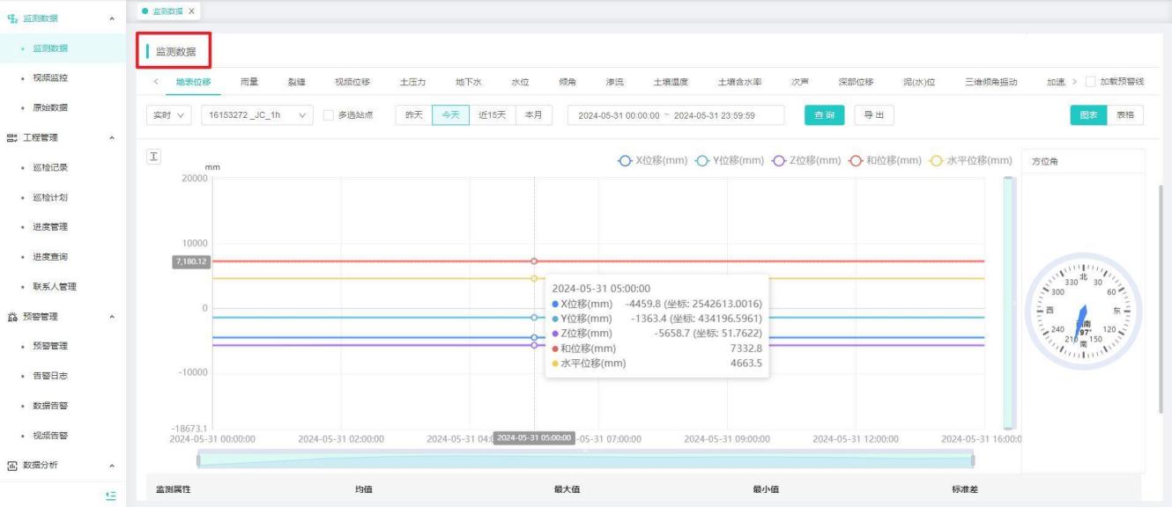The height and width of the screenshot is (507, 1172).
Task: Switch view to 表格 mode
Action: 1124,115
